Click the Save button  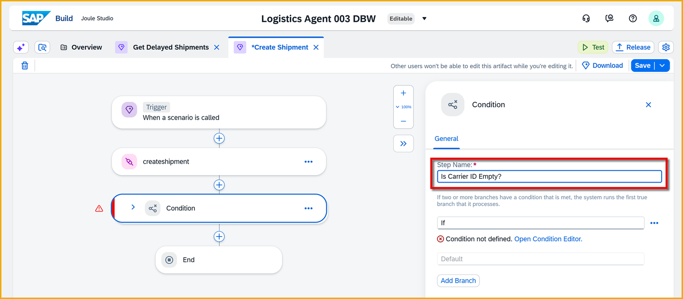(643, 65)
